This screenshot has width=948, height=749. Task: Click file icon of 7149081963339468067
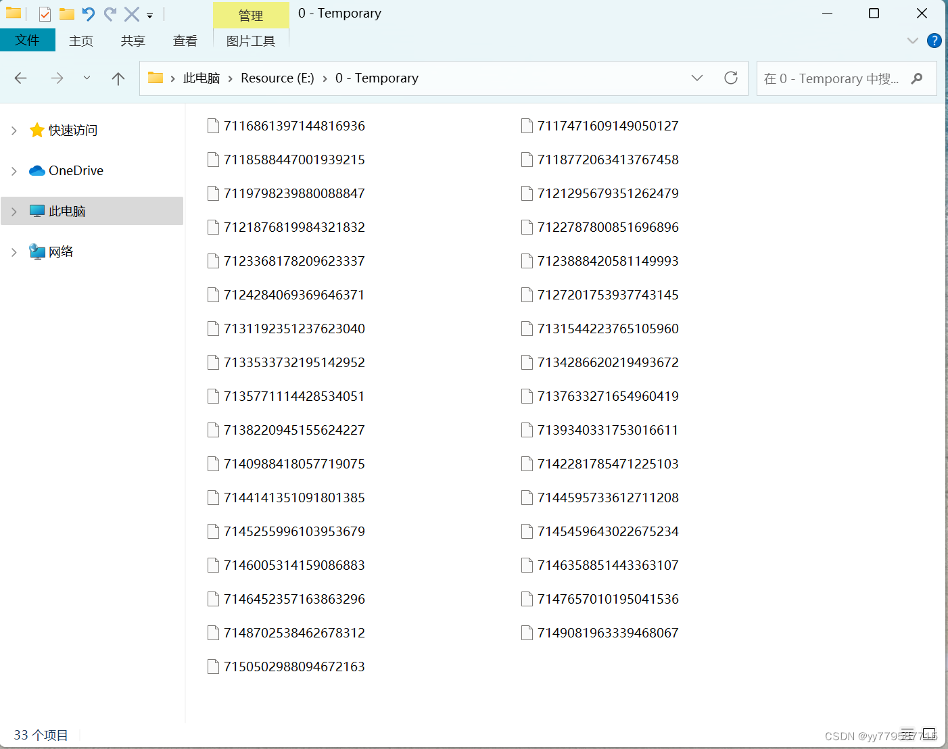[x=527, y=633]
